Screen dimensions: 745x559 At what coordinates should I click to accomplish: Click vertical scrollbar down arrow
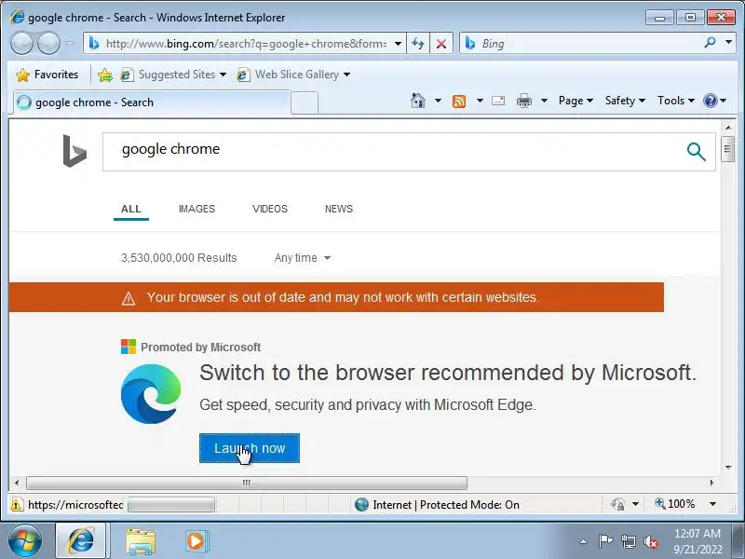pyautogui.click(x=728, y=468)
